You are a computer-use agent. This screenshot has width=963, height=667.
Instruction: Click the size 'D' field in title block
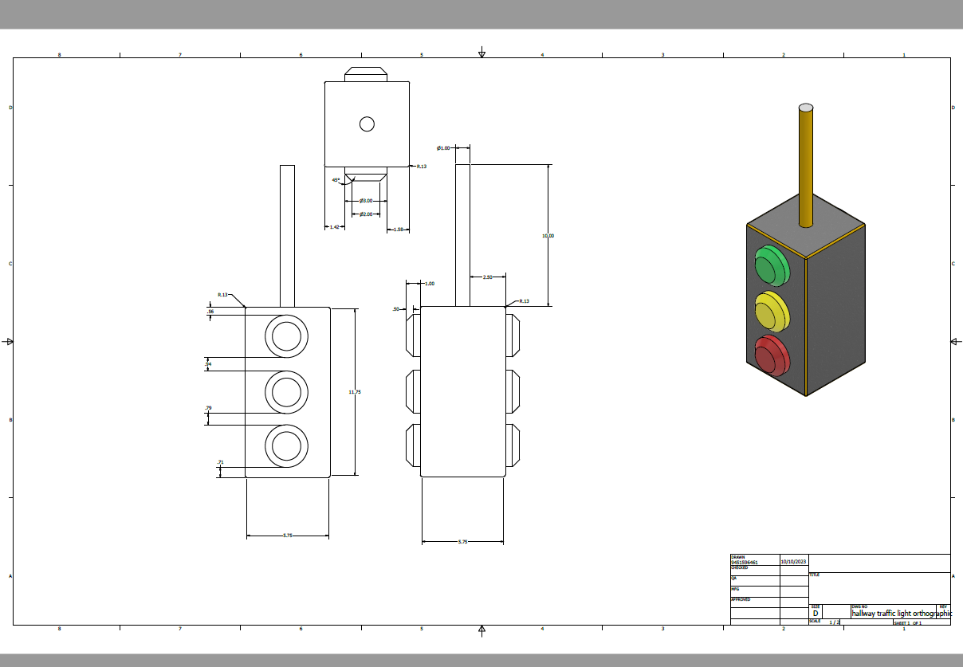coord(816,614)
